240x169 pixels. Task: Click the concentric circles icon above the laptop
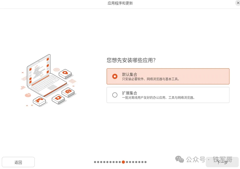coord(56,69)
